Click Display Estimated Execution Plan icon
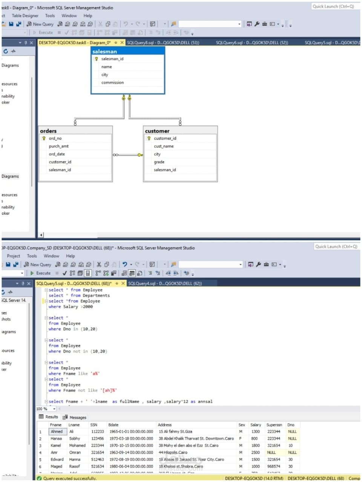 coord(72,273)
